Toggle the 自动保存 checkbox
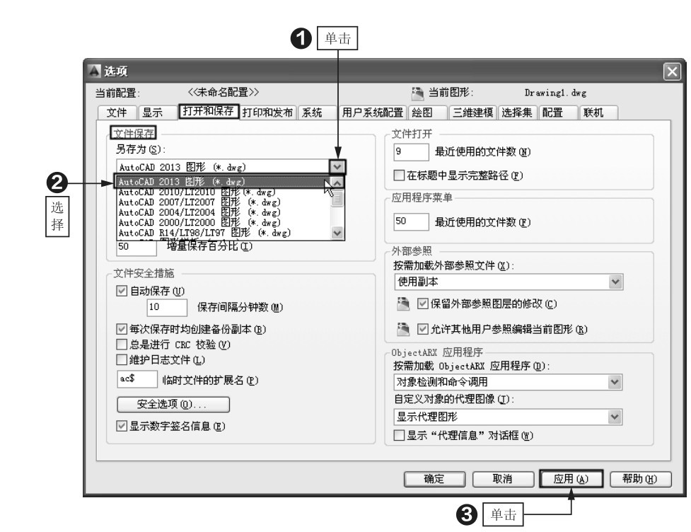This screenshot has height=532, width=691. (x=121, y=291)
